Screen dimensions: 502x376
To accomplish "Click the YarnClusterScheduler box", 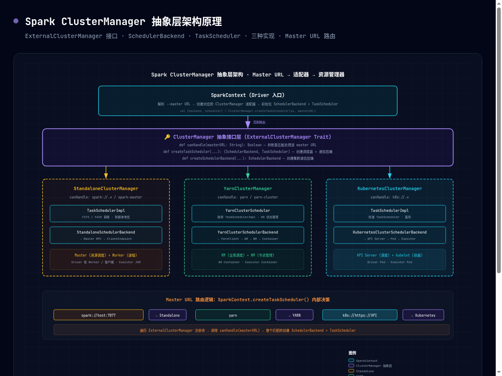I will pyautogui.click(x=248, y=213).
